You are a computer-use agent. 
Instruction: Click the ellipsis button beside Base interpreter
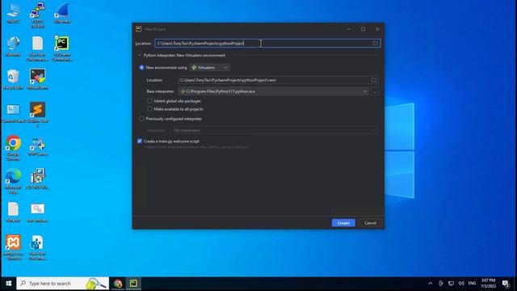pos(375,91)
